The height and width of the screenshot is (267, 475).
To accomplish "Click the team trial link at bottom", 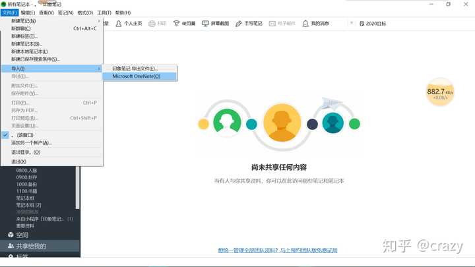I will click(x=278, y=251).
